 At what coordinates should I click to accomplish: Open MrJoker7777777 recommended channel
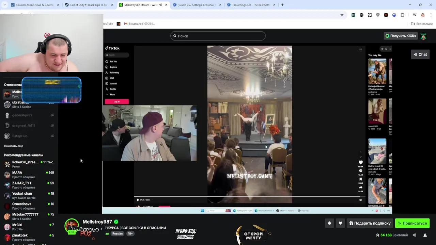[29, 216]
